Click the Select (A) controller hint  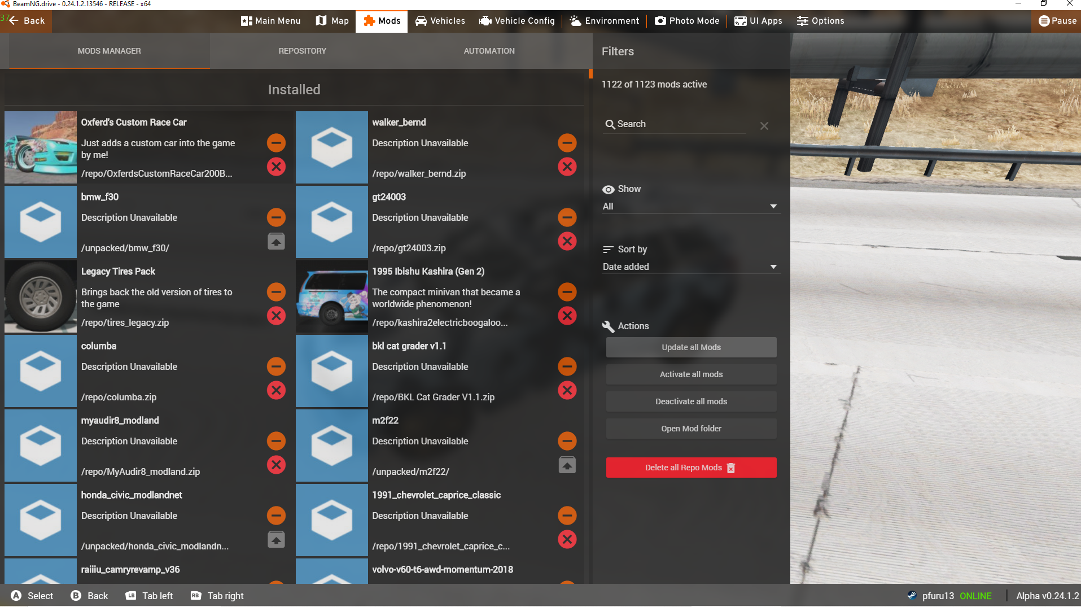32,596
